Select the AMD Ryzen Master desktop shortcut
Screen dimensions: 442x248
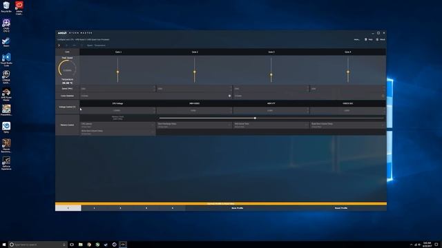pos(6,95)
